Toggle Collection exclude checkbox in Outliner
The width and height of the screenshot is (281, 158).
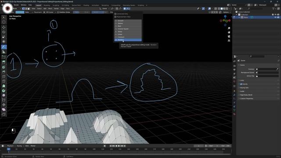[273, 14]
